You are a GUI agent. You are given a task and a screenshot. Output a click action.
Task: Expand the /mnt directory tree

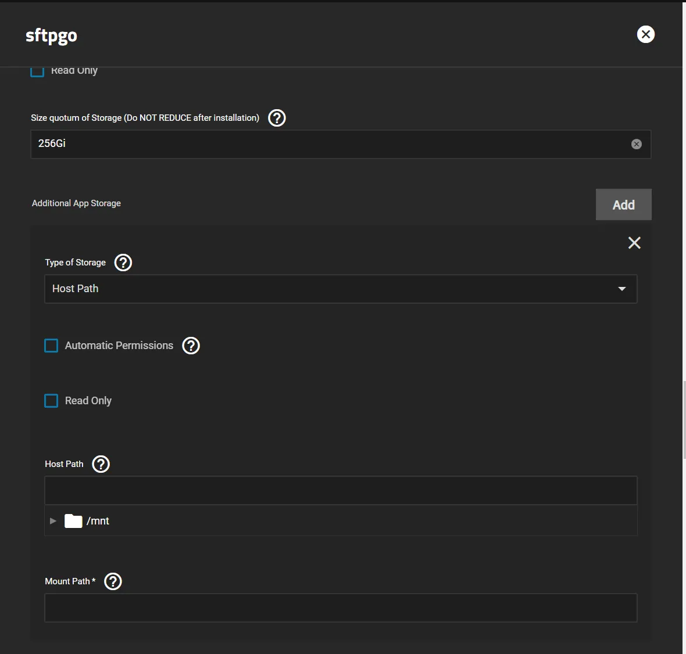point(53,520)
